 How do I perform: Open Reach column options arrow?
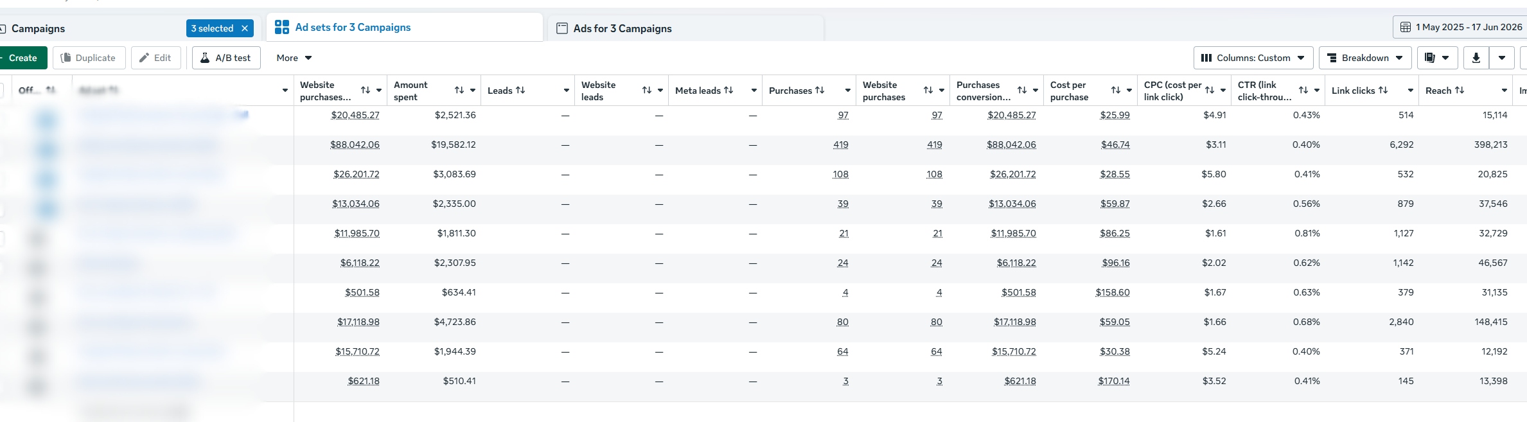point(1505,91)
